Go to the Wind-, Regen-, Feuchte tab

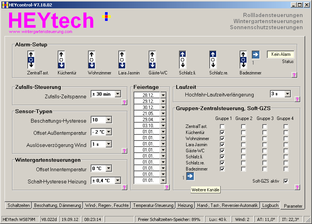point(107,205)
